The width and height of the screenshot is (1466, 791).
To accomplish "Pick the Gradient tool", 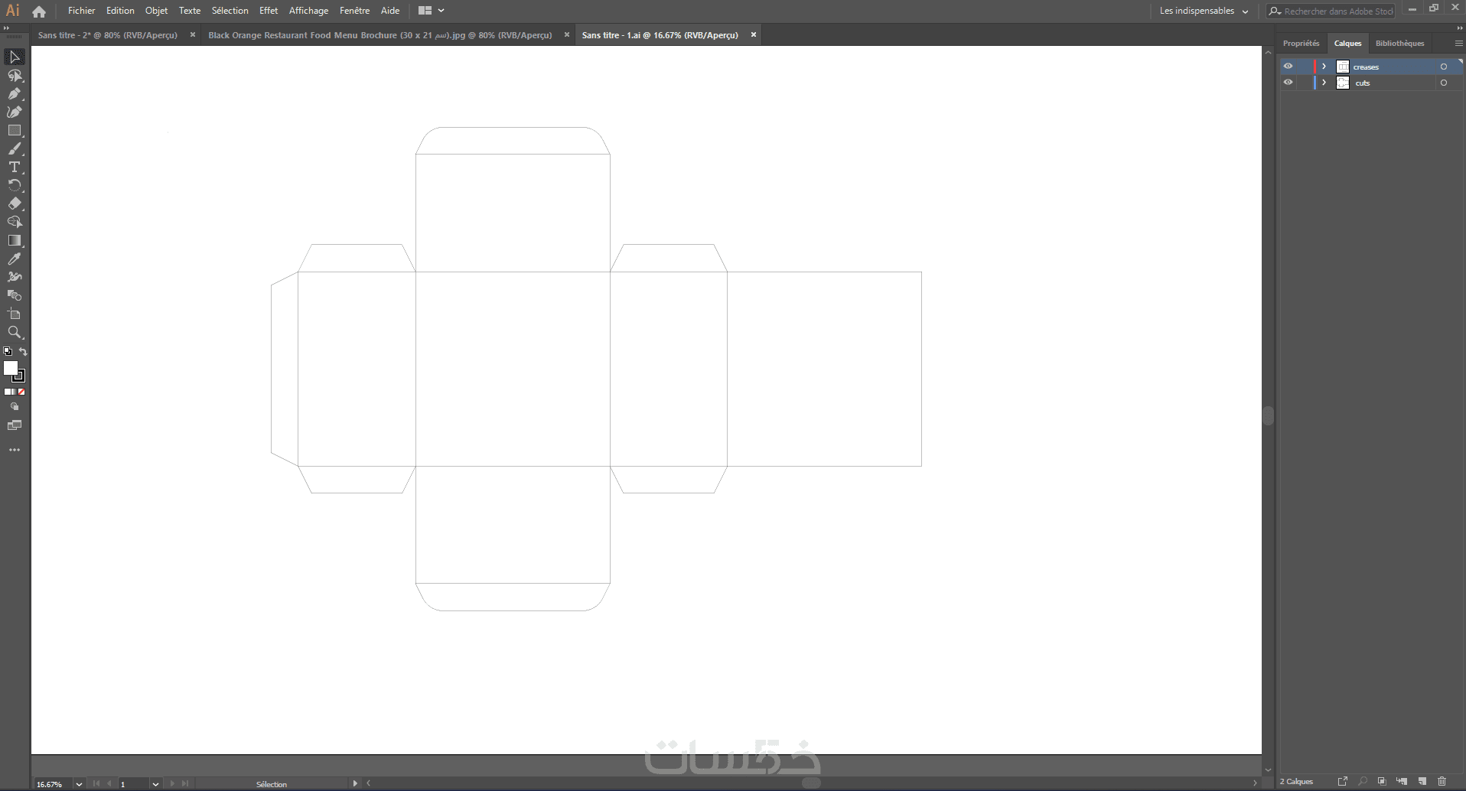I will tap(15, 241).
